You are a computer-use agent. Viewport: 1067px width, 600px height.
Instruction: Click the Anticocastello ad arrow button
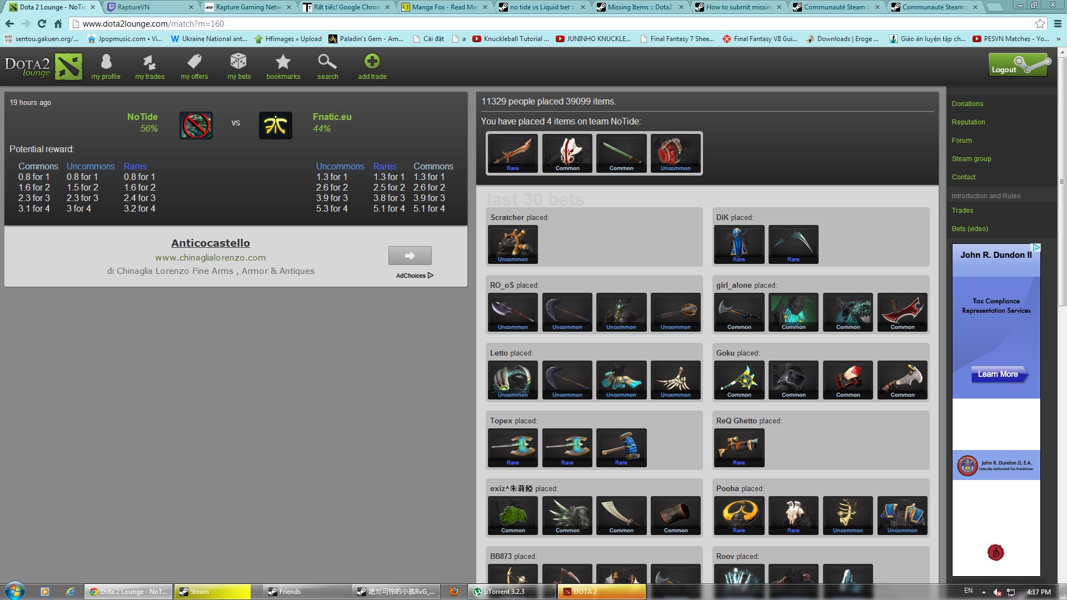click(410, 256)
